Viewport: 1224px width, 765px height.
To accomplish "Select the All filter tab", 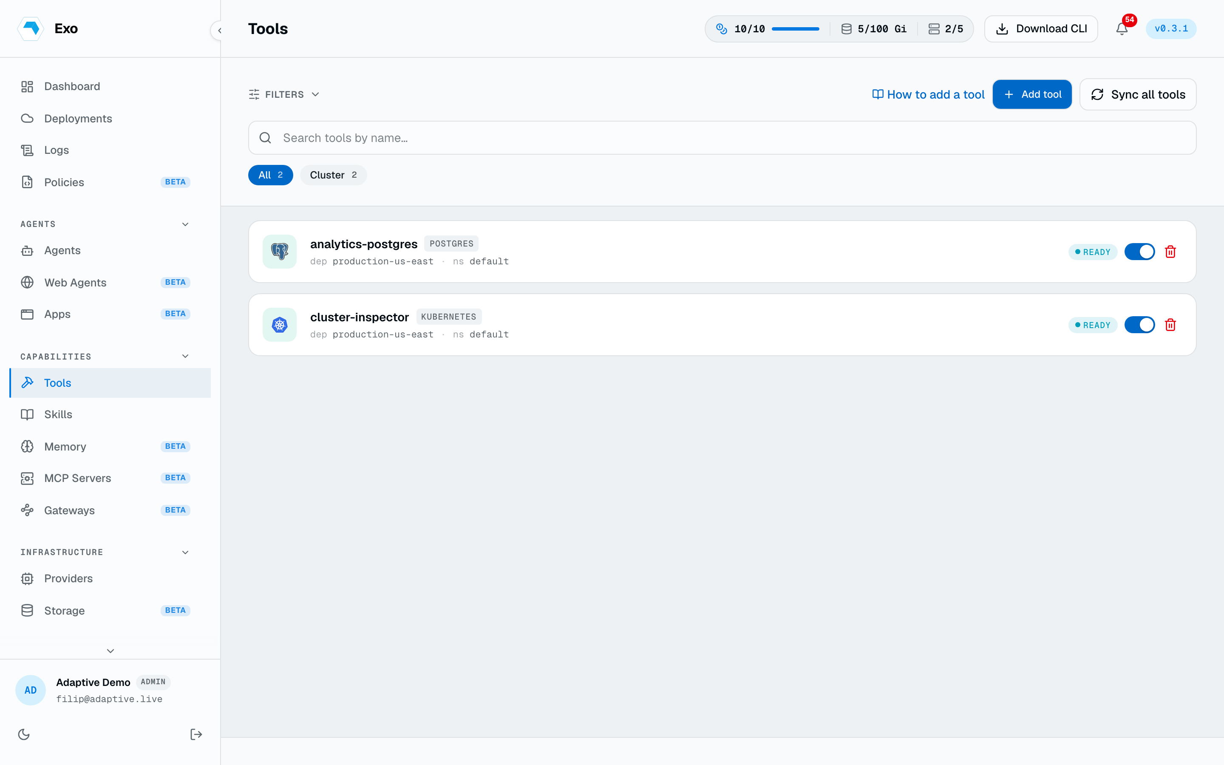I will click(x=271, y=175).
